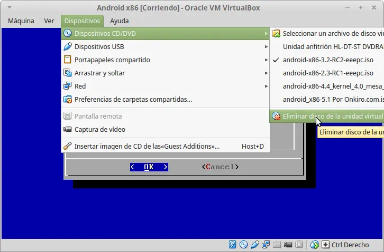Expand the Dispositivos CD/DVD submenu arrow

[x=266, y=33]
